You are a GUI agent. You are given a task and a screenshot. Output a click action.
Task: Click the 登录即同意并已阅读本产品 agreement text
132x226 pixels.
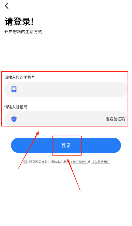48,162
